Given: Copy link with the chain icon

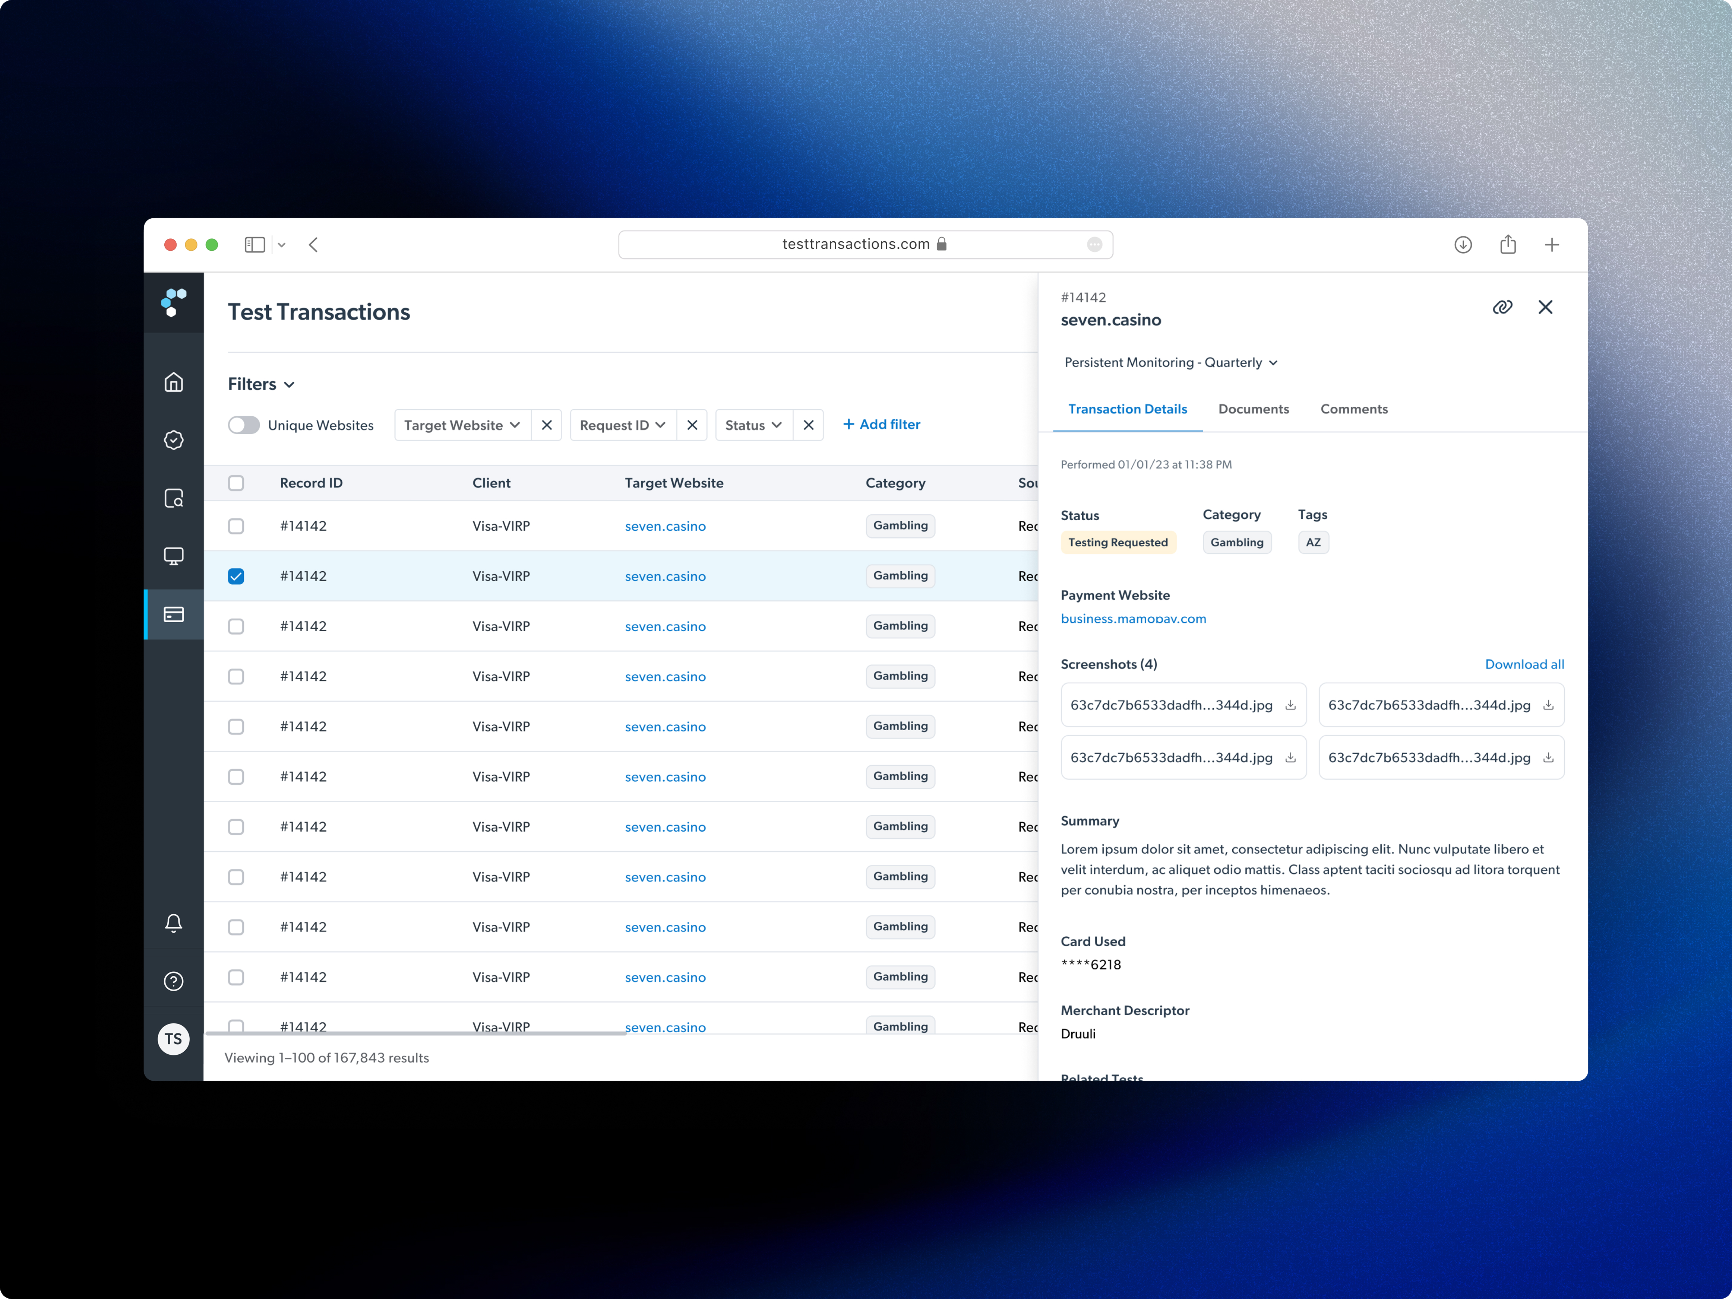Looking at the screenshot, I should click(x=1502, y=308).
